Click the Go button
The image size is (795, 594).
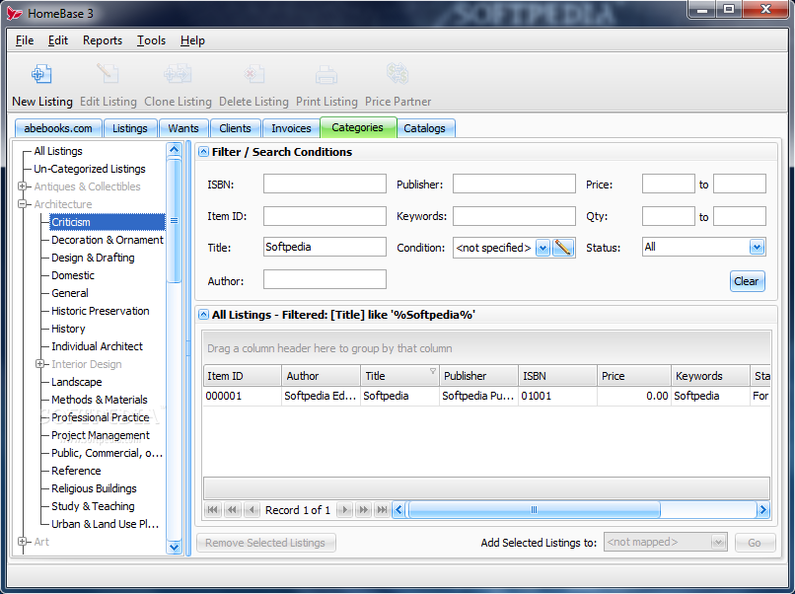(755, 543)
